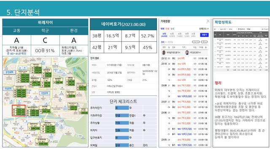Click the blue button beside the 평형 list

pyautogui.click(x=204, y=35)
